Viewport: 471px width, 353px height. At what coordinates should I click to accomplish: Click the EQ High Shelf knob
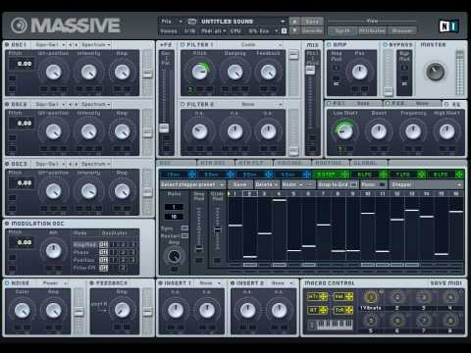click(x=446, y=131)
